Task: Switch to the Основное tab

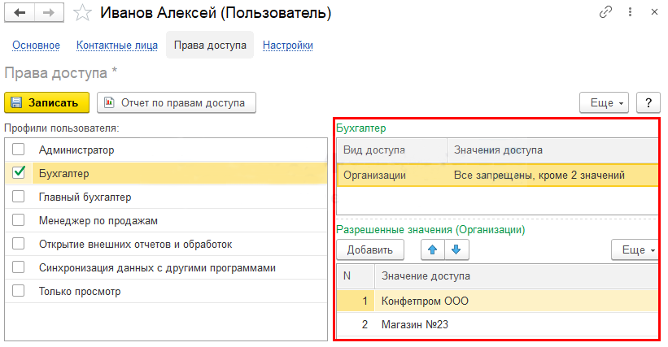Action: pos(37,45)
